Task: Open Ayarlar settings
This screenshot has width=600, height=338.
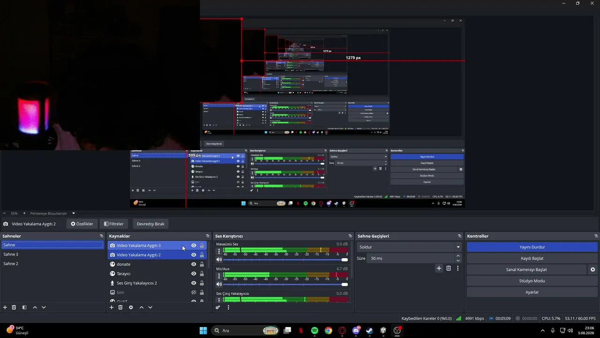Action: coord(532,292)
